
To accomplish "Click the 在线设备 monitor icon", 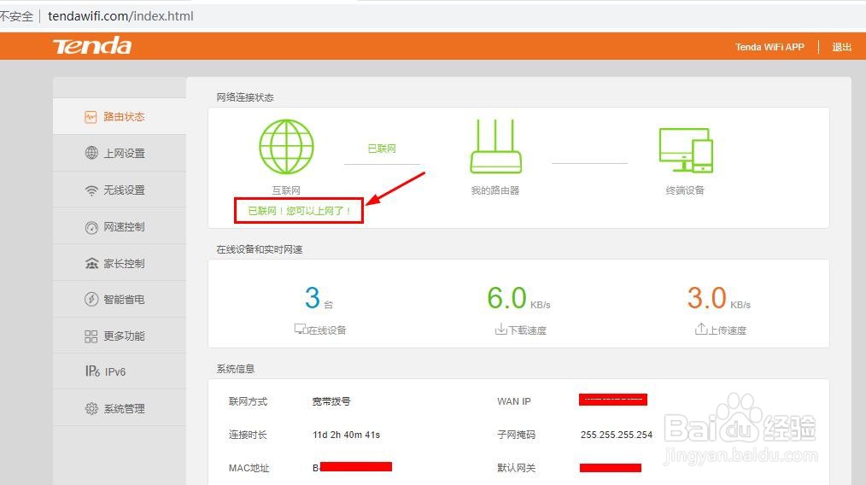I will (x=301, y=330).
